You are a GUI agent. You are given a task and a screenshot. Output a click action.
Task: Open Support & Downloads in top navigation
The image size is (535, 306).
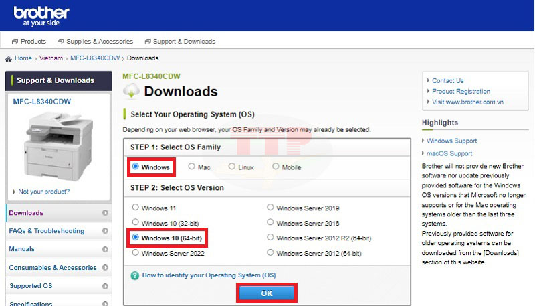pyautogui.click(x=185, y=42)
